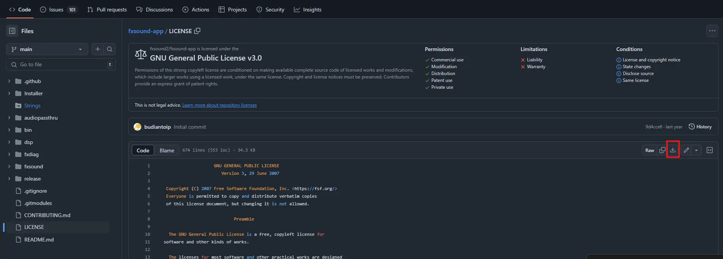
Task: Expand the fxdiag folder
Action: [x=9, y=154]
